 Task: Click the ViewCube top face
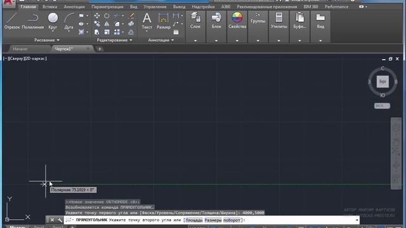point(383,82)
